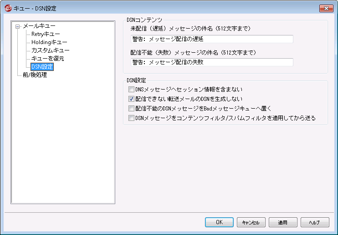This screenshot has height=235, width=338.
Task: Toggle the Badメッセージキューへ置く checkbox
Action: point(132,109)
